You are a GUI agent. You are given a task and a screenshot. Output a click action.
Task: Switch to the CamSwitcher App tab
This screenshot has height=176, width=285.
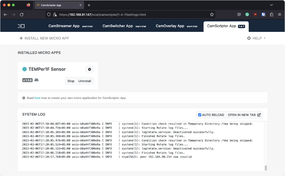coord(118,26)
